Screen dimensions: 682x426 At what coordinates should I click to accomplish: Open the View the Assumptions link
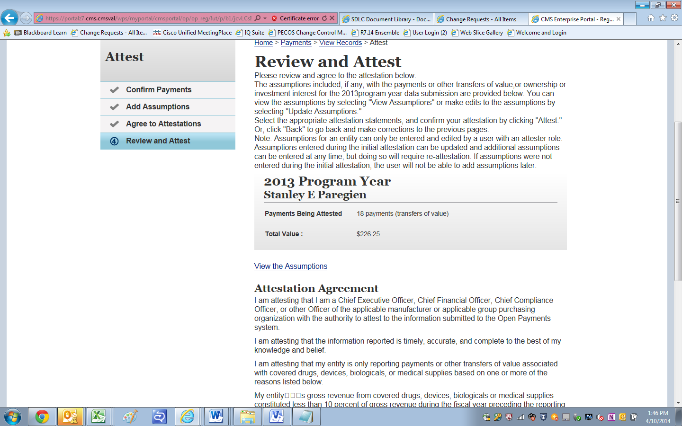coord(291,266)
